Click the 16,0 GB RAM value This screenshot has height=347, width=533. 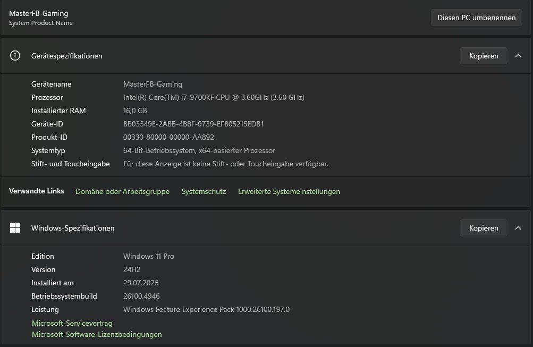coord(135,111)
